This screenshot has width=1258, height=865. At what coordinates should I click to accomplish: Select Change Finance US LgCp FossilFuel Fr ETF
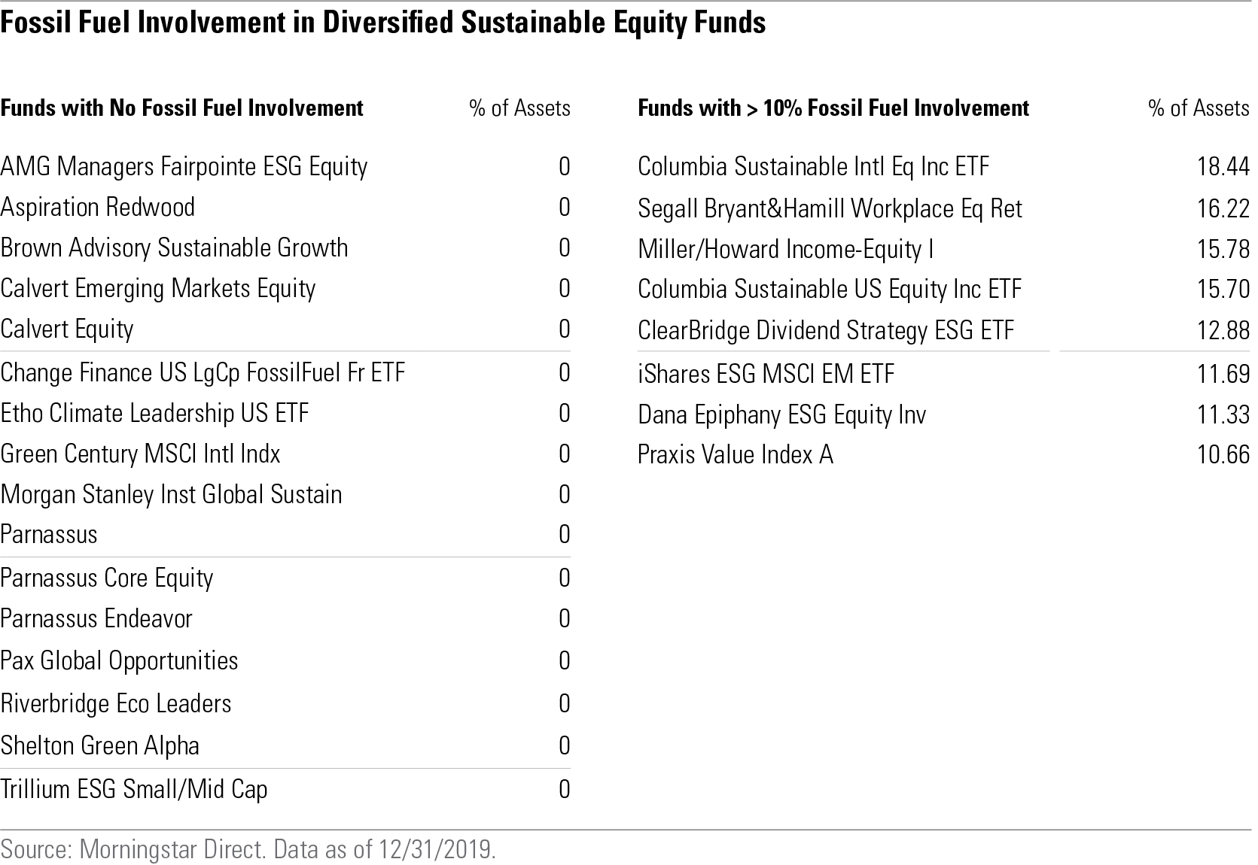point(203,372)
